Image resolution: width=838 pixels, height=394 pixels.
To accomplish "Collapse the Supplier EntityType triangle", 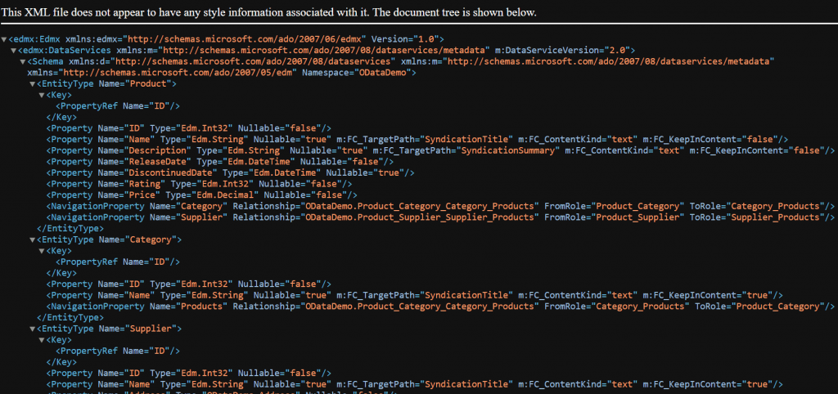I will point(32,329).
